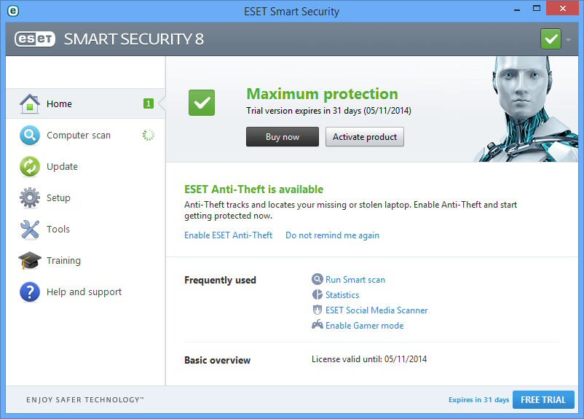Click the green protection status checkmark in header

coord(551,39)
